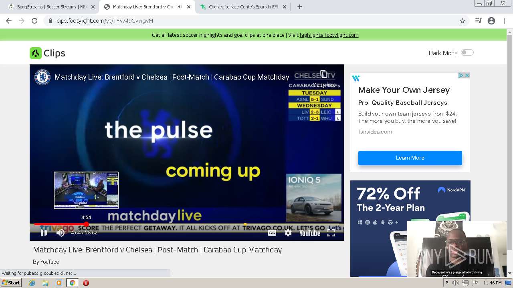This screenshot has width=513, height=288.
Task: Open the video settings gear
Action: pos(288,233)
